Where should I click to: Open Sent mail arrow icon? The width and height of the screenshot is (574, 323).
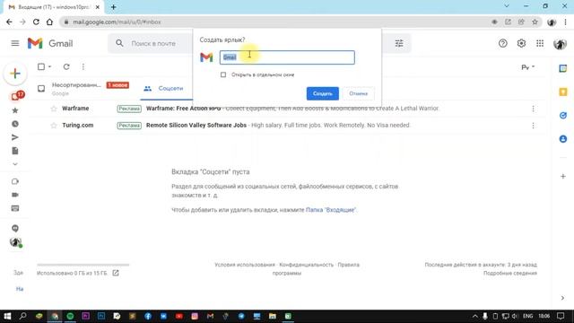15,137
